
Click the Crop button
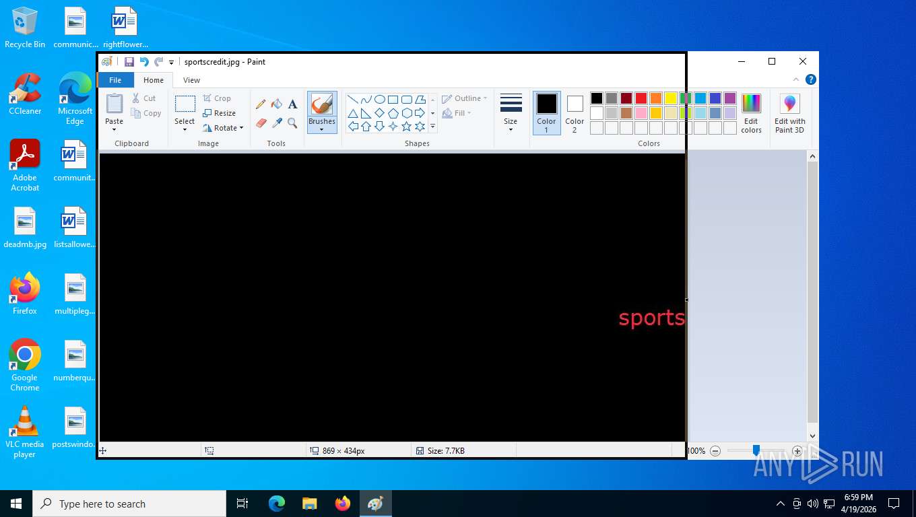pos(217,98)
